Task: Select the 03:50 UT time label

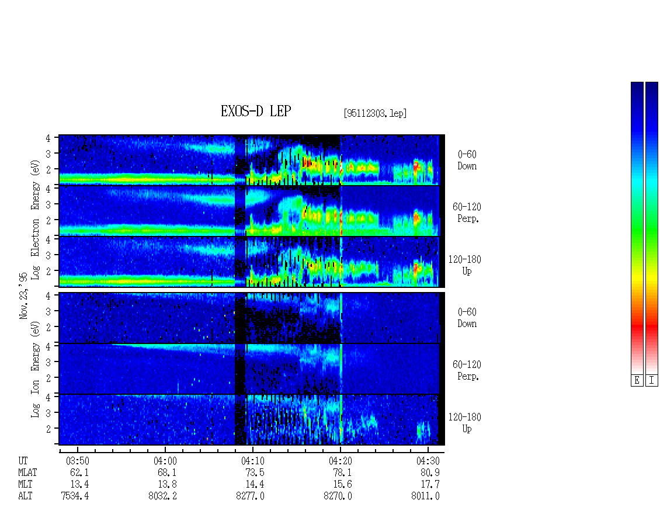Action: click(78, 461)
